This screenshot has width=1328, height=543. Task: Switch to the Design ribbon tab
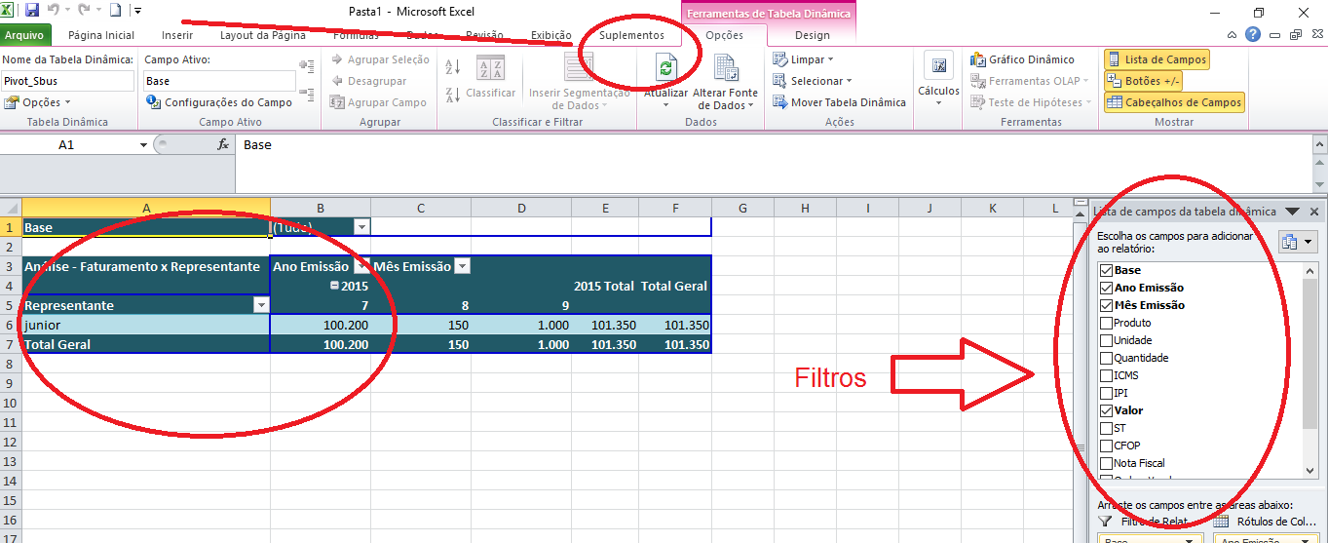(x=812, y=35)
